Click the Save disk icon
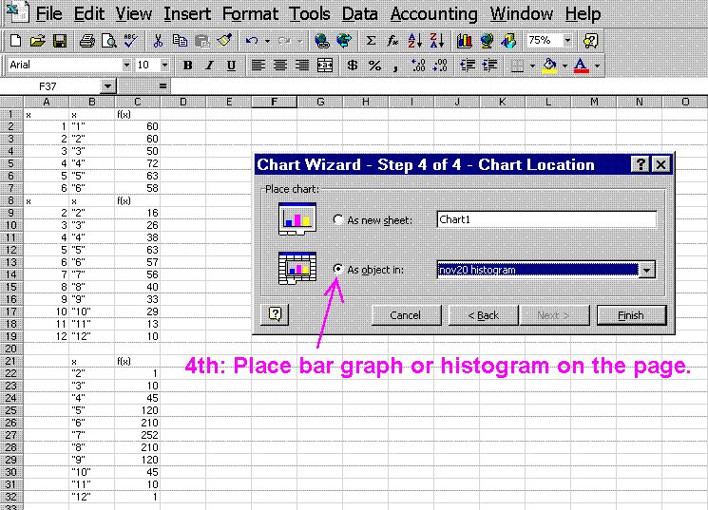This screenshot has height=510, width=708. [x=60, y=41]
